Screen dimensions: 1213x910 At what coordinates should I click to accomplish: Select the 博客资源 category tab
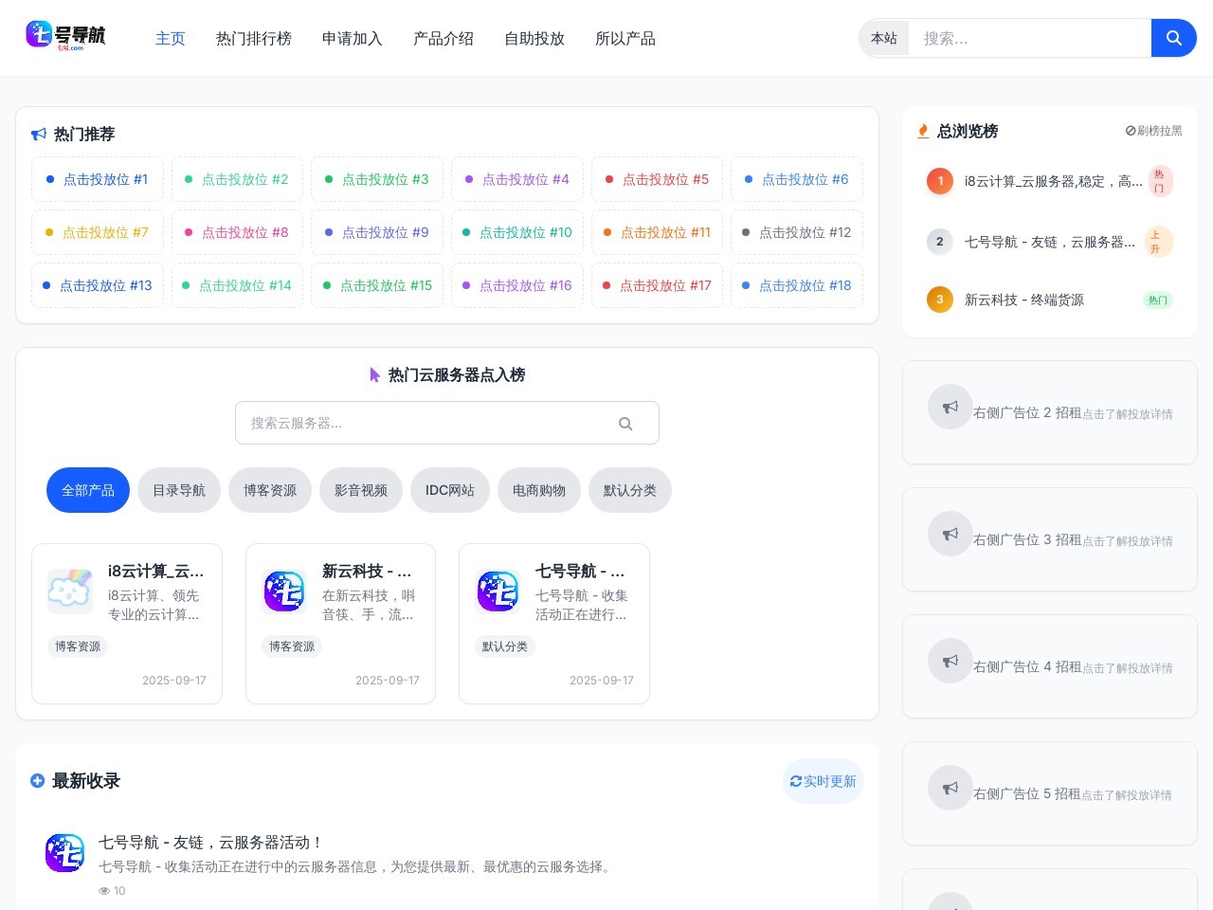point(270,490)
